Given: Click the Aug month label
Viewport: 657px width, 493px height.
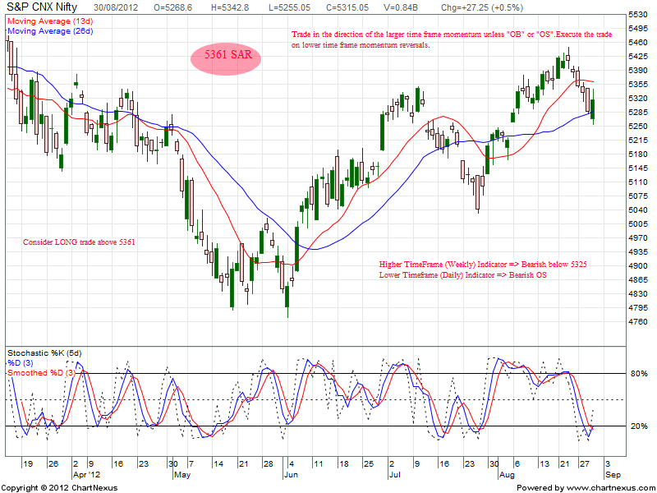Looking at the screenshot, I should [507, 475].
